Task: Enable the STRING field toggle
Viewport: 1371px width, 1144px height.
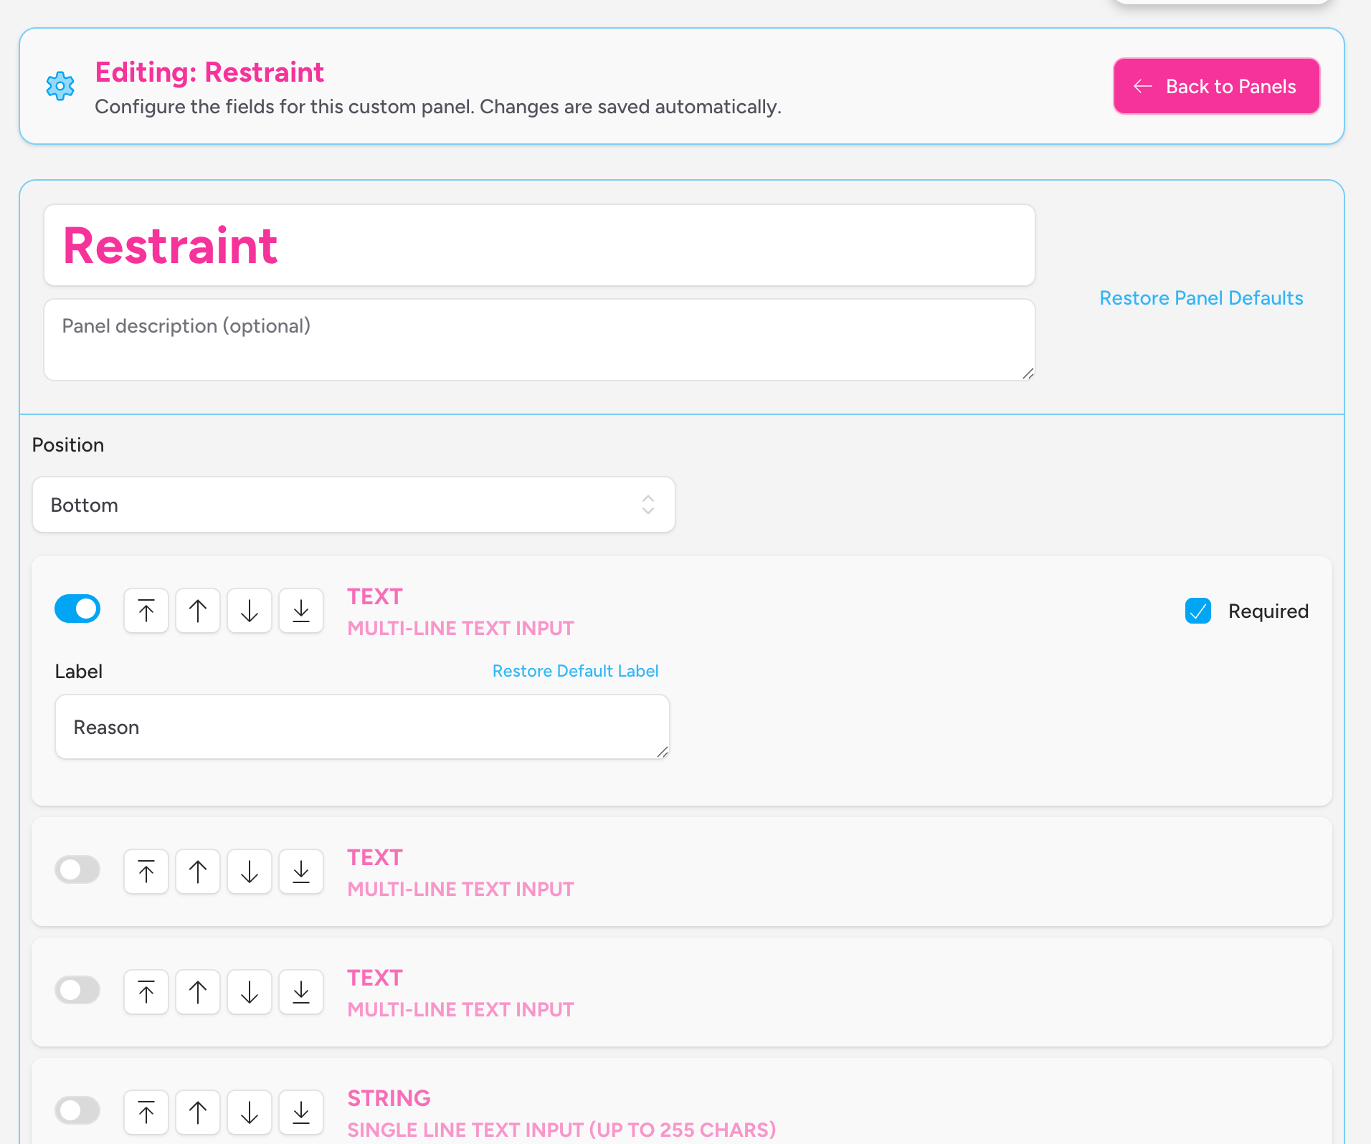Action: (x=77, y=1110)
